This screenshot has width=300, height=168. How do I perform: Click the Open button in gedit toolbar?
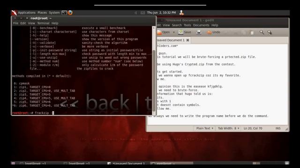click(164, 32)
